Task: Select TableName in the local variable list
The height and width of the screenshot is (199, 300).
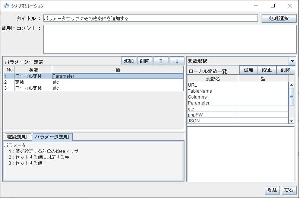Action: (x=212, y=91)
